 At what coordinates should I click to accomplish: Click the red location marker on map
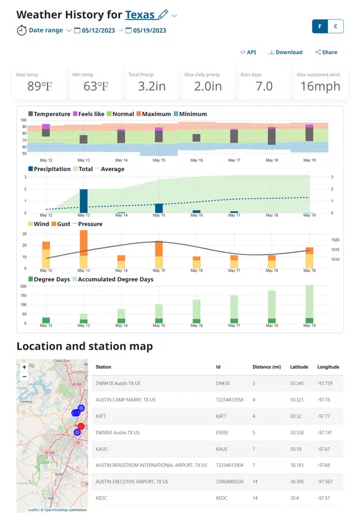81,426
